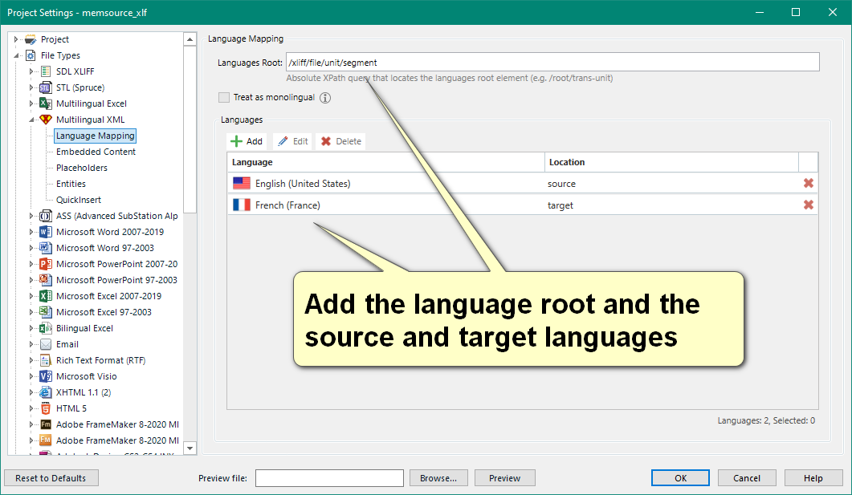The width and height of the screenshot is (852, 495).
Task: Edit the selected language
Action: (293, 142)
